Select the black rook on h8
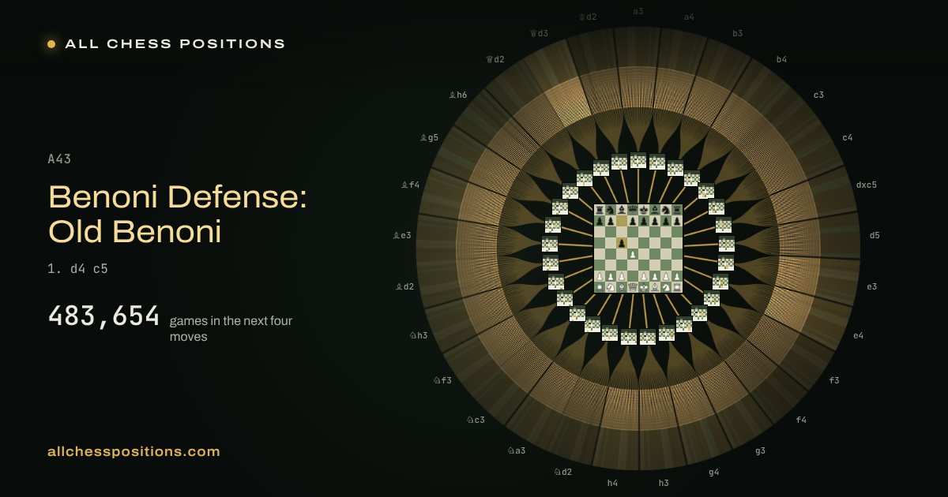 pyautogui.click(x=677, y=210)
